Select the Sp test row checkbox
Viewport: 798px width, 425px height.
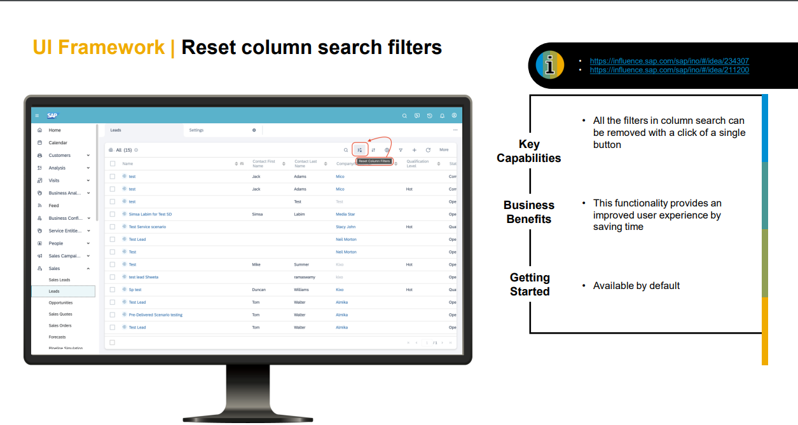pyautogui.click(x=113, y=290)
